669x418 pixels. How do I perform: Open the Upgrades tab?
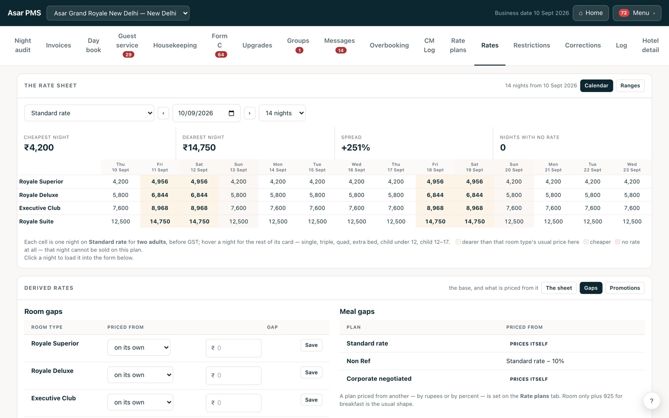pyautogui.click(x=257, y=45)
